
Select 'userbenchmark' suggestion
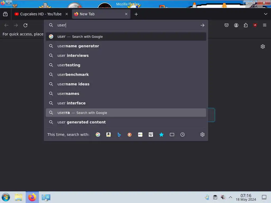126,75
